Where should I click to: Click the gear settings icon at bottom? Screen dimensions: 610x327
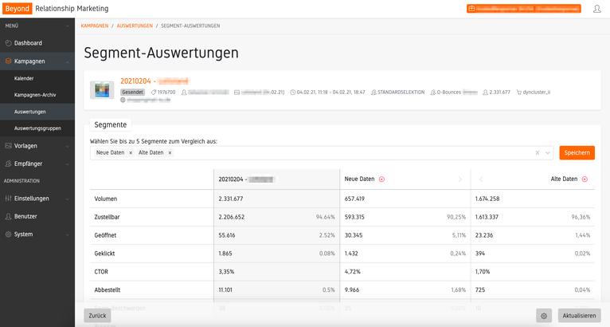544,316
